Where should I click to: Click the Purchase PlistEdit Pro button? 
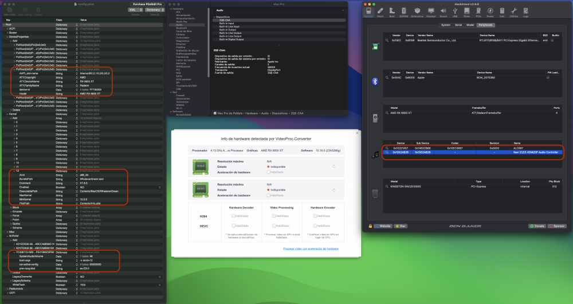[x=147, y=4]
